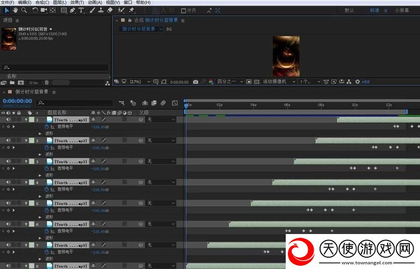Open the graph editor icon
Screen dimensions: 420x269
click(175, 103)
